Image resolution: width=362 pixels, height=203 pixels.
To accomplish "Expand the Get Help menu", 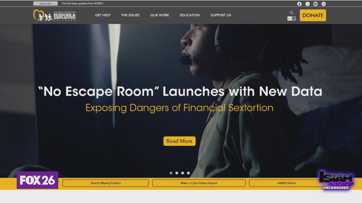I will [103, 15].
